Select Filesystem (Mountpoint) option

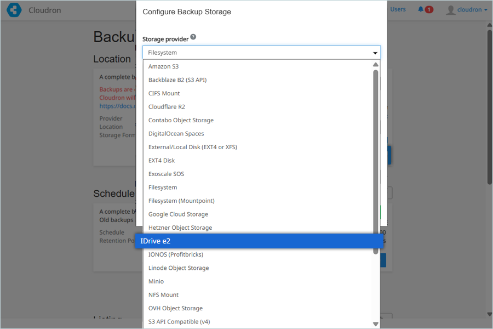click(259, 201)
